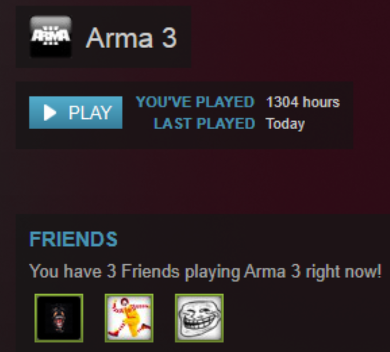This screenshot has width=390, height=352.
Task: Click the YOU'VE PLAYED label
Action: point(195,102)
